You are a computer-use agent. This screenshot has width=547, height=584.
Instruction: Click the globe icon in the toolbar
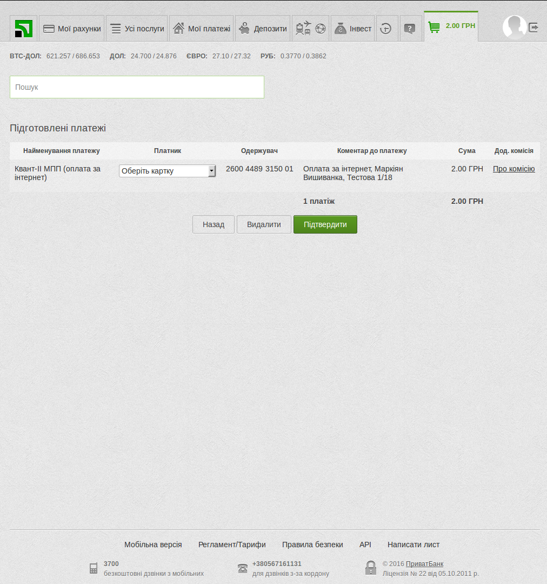321,29
